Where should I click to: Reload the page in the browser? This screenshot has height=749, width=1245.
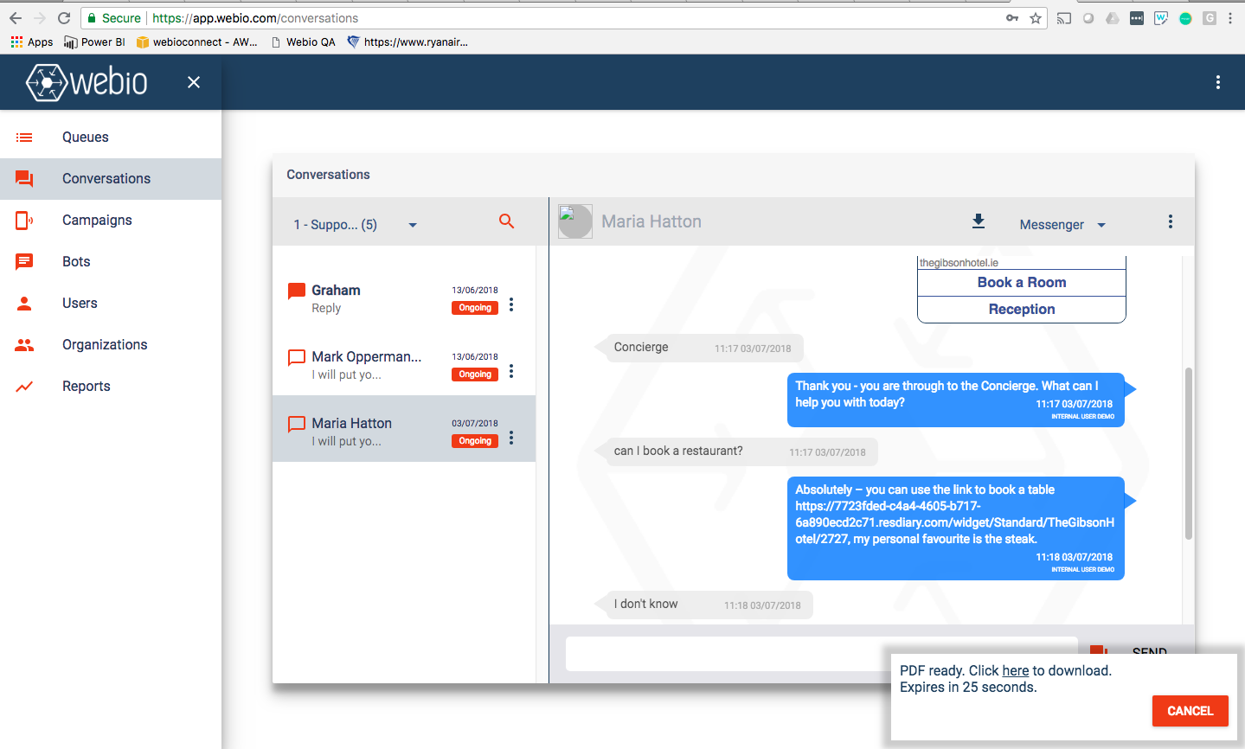click(64, 17)
